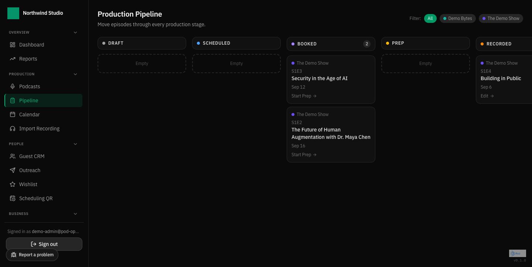This screenshot has width=532, height=267.
Task: Click the Guest CRM people icon
Action: point(13,156)
